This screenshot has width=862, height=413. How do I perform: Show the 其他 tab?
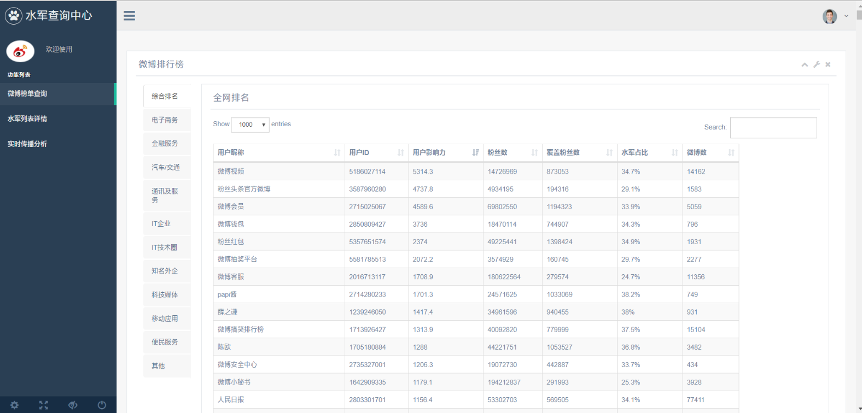[x=167, y=366]
